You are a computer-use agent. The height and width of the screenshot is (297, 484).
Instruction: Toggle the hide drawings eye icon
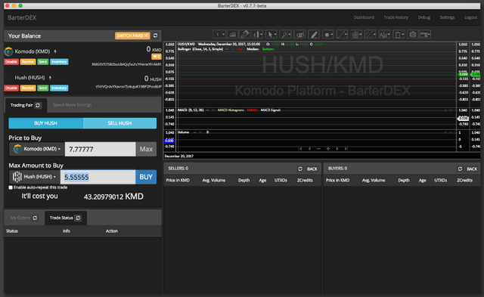pyautogui.click(x=299, y=35)
